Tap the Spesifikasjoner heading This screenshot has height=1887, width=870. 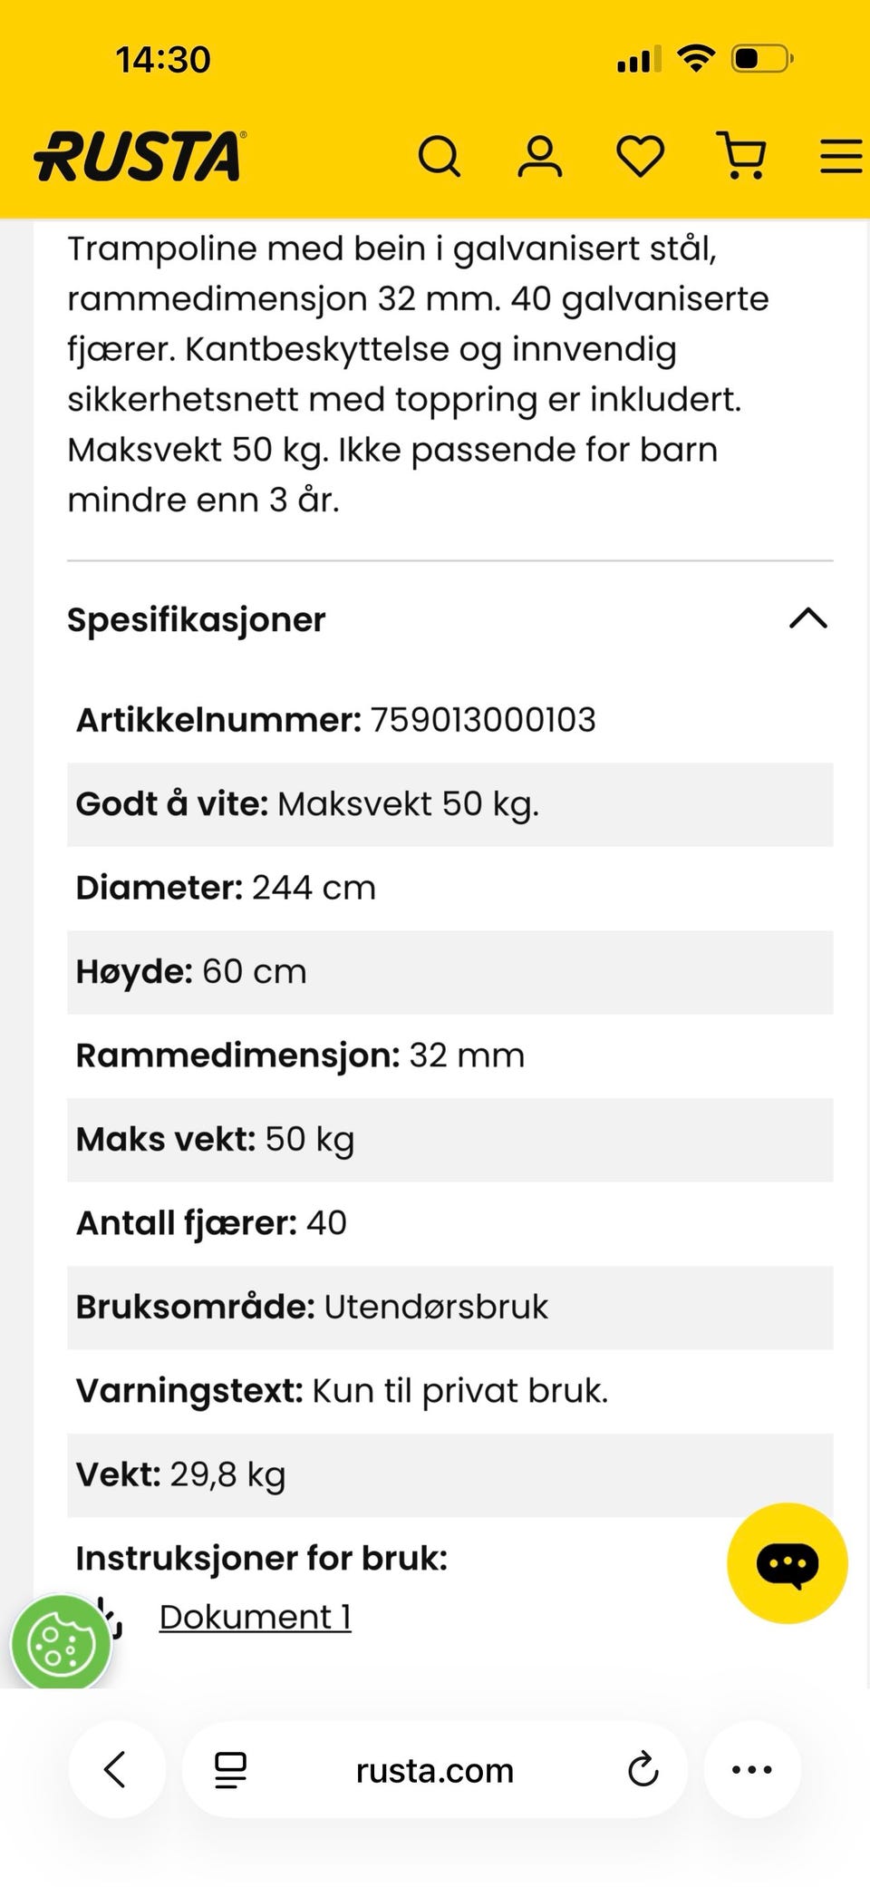[x=196, y=619]
